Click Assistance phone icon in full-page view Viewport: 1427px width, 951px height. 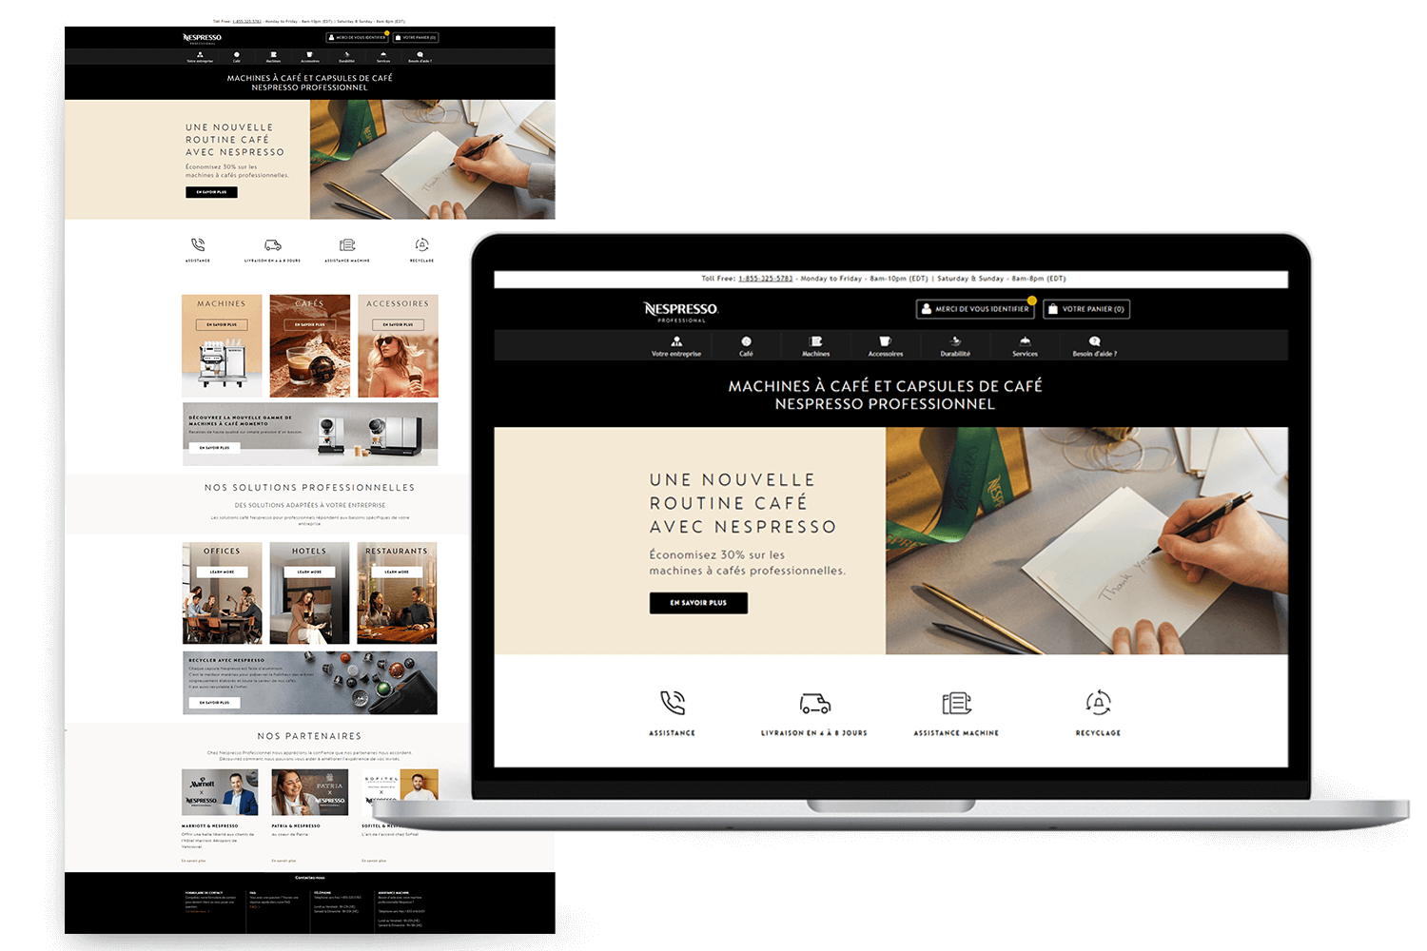click(x=198, y=245)
